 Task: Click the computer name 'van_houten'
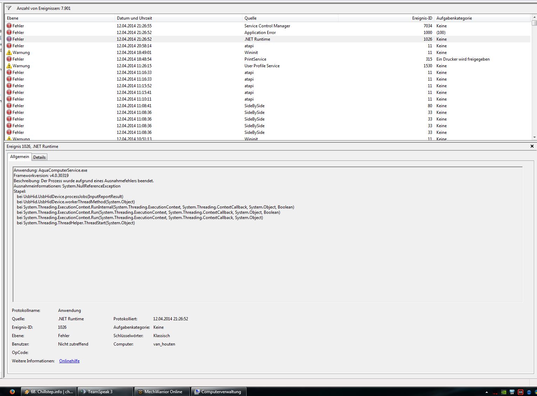[164, 344]
